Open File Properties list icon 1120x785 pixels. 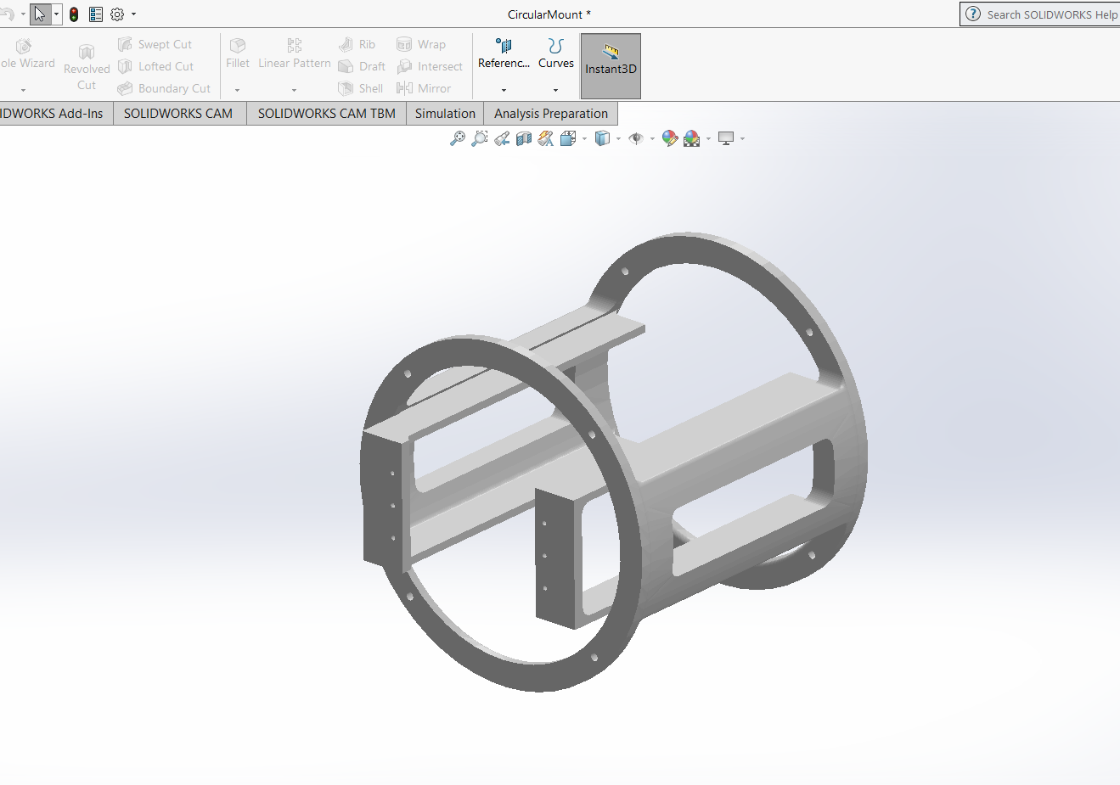pyautogui.click(x=96, y=14)
